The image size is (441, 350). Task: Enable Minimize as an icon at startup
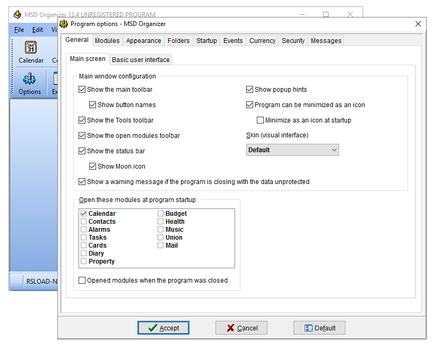260,120
